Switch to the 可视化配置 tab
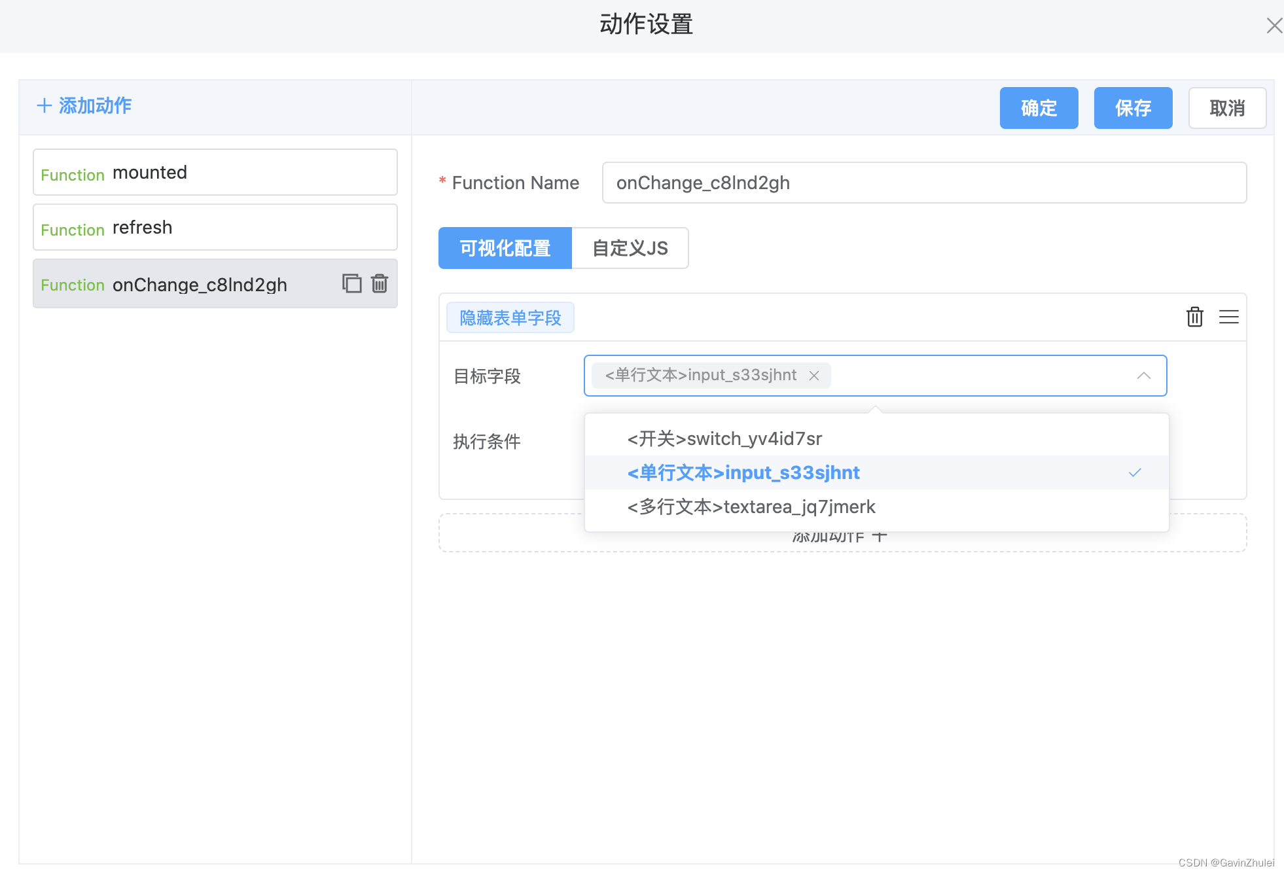 tap(505, 248)
